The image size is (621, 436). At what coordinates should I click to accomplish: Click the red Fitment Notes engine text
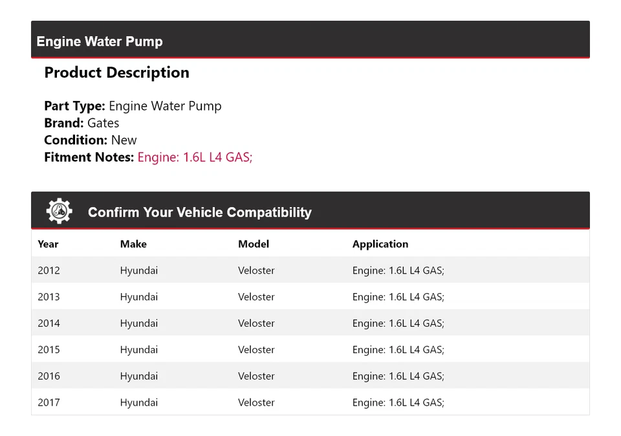pos(195,157)
